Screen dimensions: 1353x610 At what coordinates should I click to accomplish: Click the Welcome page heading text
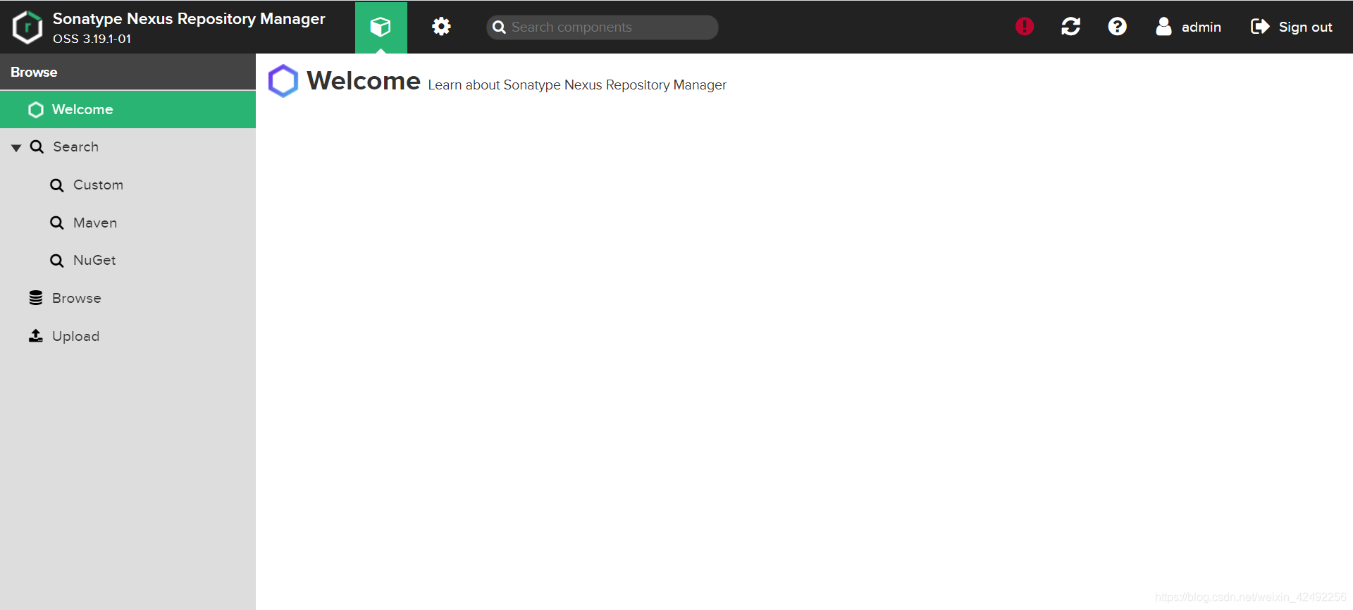(364, 81)
